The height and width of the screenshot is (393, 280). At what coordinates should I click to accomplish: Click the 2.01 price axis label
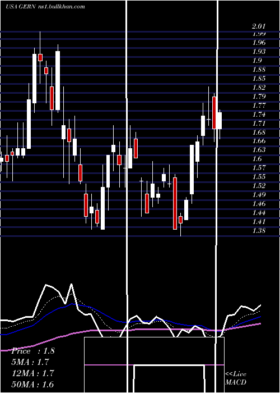pyautogui.click(x=259, y=26)
